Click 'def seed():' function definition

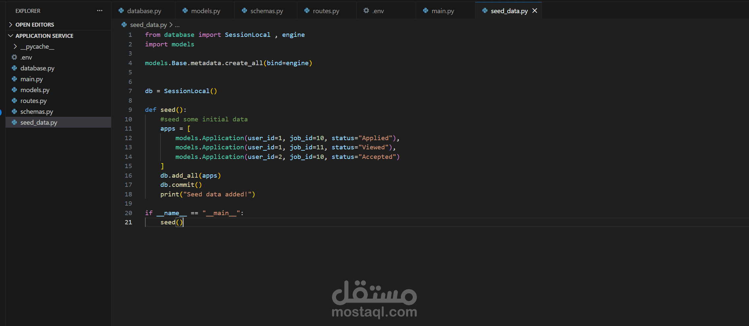165,110
